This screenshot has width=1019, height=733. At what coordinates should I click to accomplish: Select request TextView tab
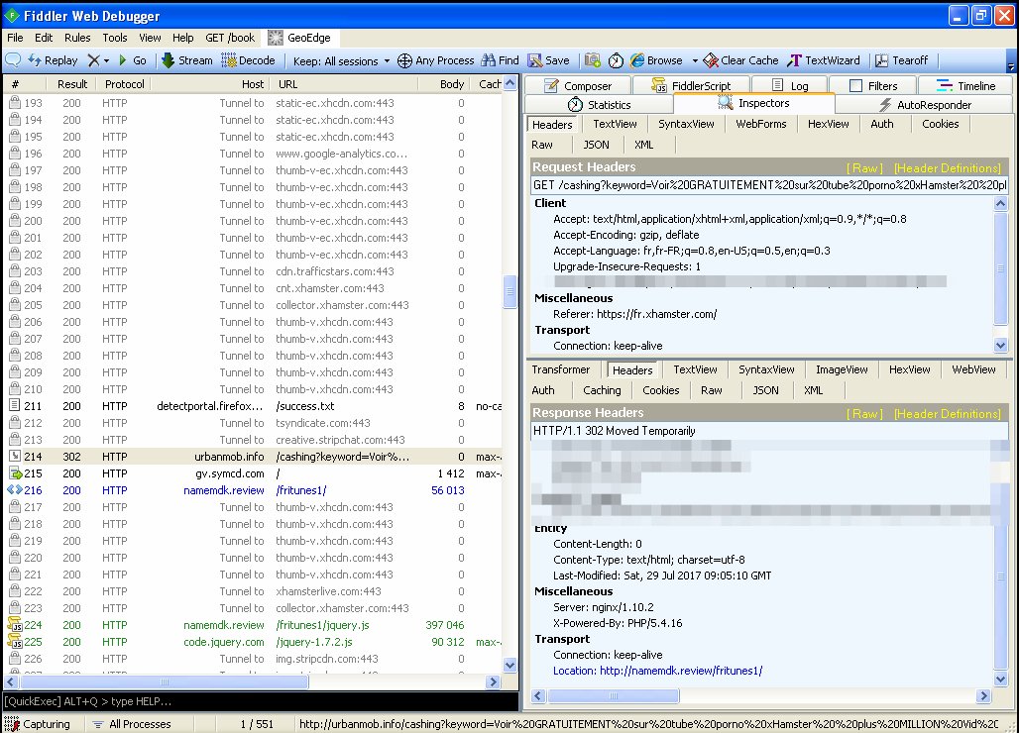click(x=615, y=124)
